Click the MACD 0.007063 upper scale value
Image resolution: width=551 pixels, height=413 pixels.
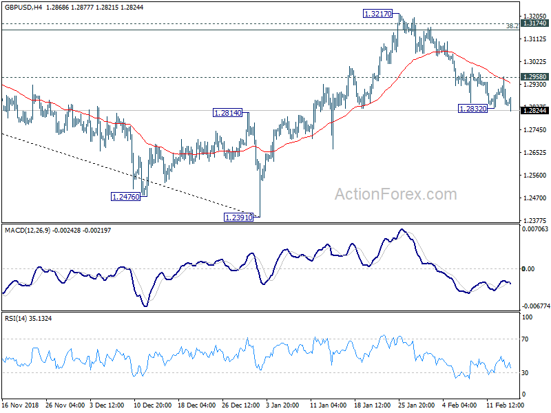click(535, 229)
